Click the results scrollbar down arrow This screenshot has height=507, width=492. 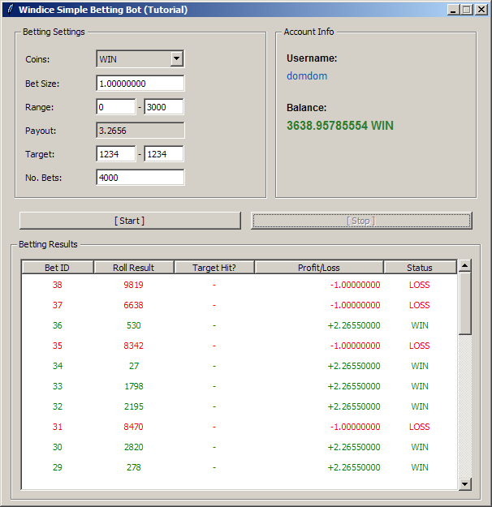click(x=465, y=484)
